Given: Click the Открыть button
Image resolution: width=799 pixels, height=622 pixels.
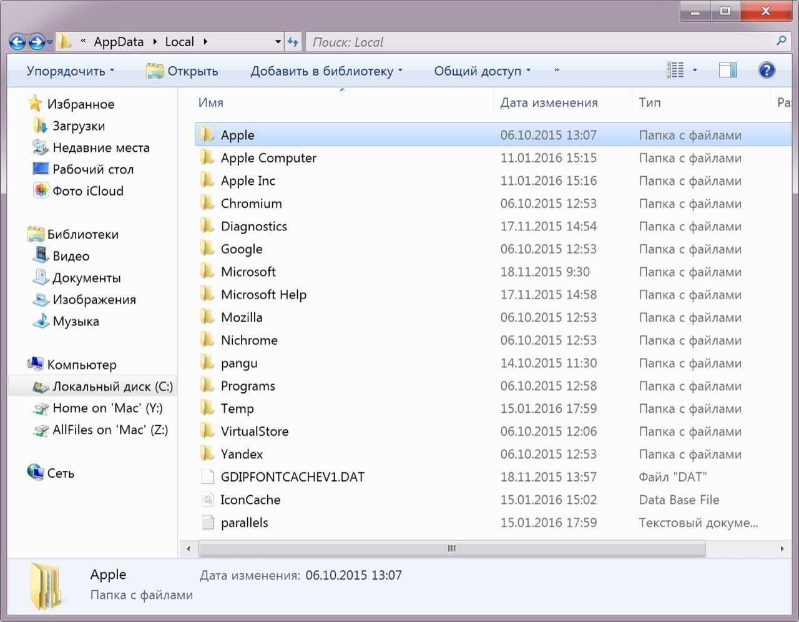Looking at the screenshot, I should point(182,71).
